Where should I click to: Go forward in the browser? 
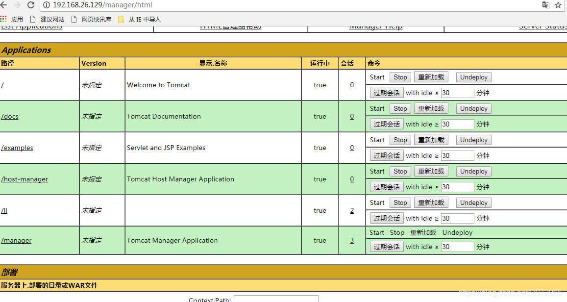pos(17,5)
